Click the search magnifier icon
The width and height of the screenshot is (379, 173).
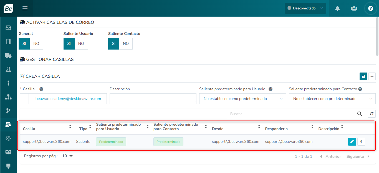[x=360, y=114]
